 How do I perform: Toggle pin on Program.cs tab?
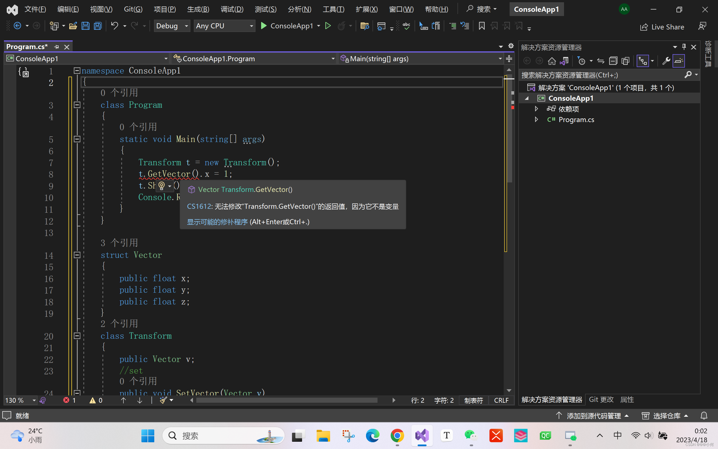(x=56, y=47)
